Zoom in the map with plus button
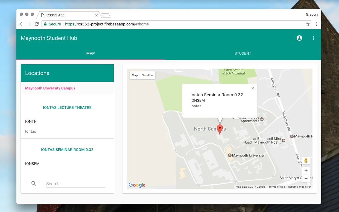Screen dimensions: 339x212 306,171
